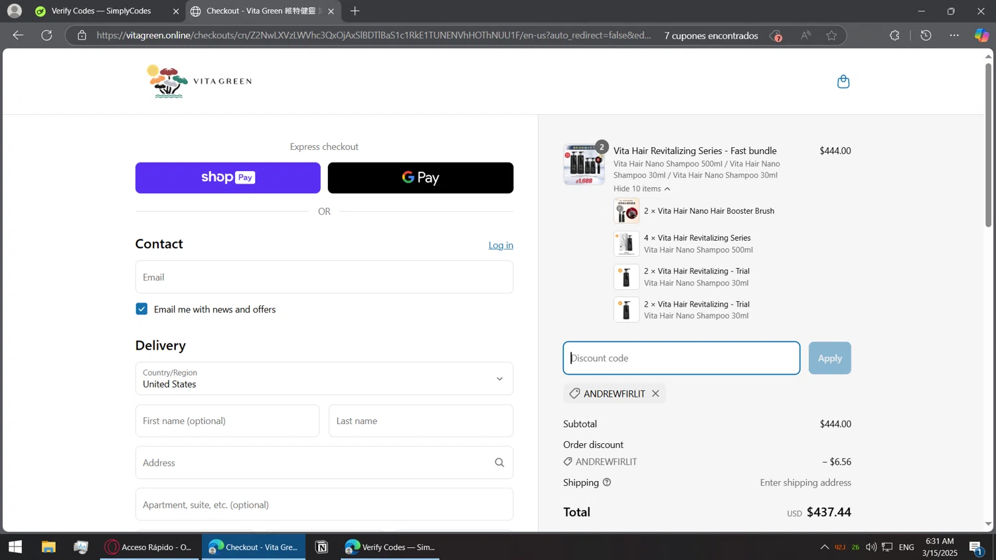This screenshot has width=996, height=560.
Task: Show shipping help question mark
Action: pyautogui.click(x=606, y=482)
